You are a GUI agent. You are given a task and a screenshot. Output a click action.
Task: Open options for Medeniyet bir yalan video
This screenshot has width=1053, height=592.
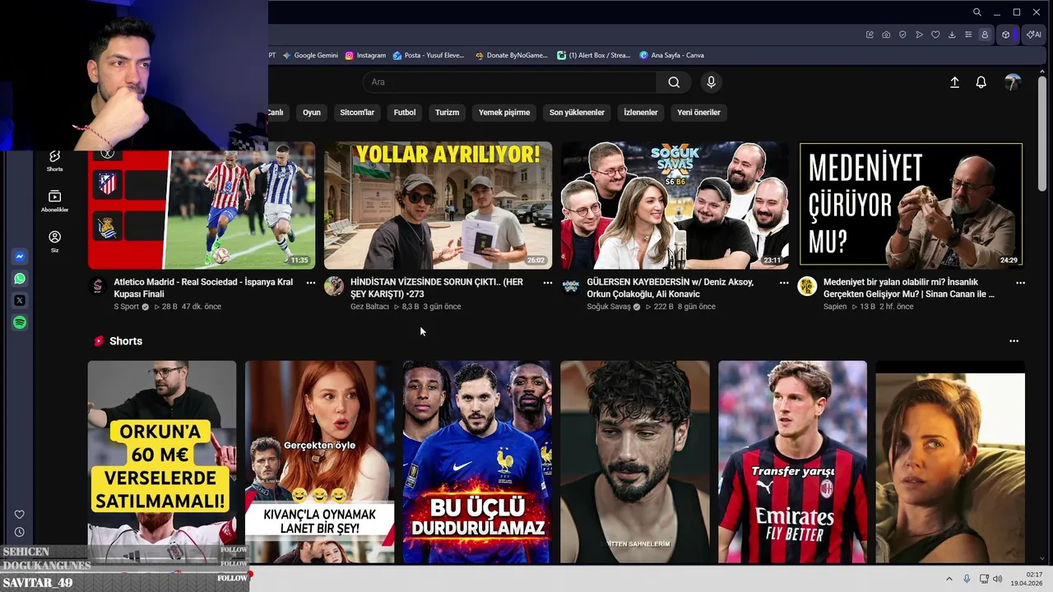(x=1021, y=283)
